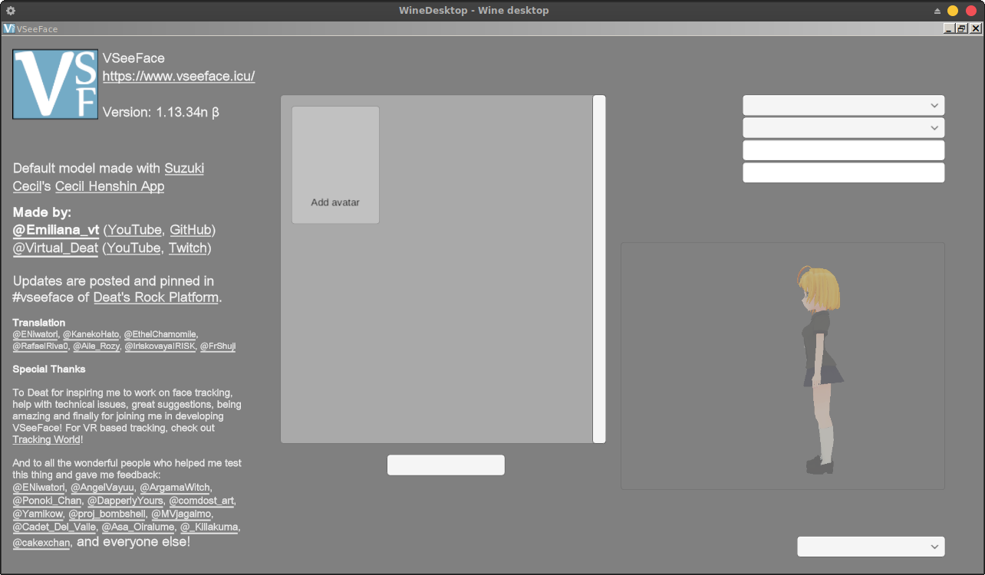Expand the second dropdown on the right side
The height and width of the screenshot is (575, 985).
842,127
